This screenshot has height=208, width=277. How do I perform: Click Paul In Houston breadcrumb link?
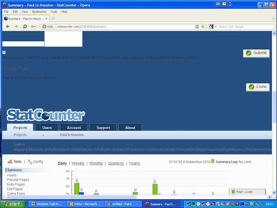(x=72, y=135)
